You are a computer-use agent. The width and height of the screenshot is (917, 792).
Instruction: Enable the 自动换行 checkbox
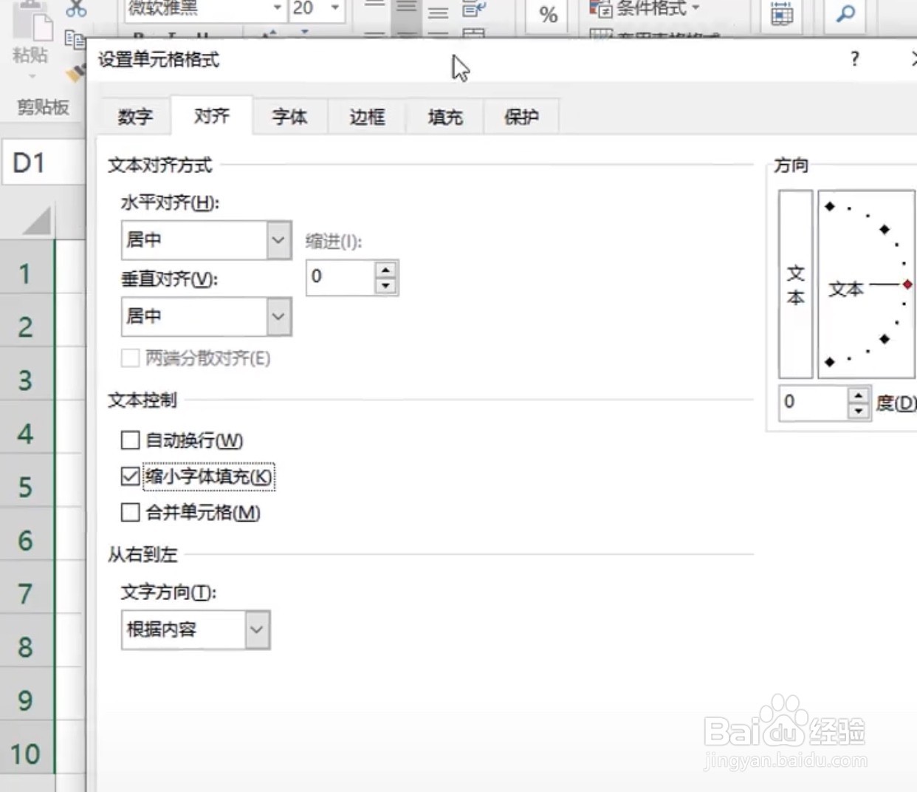tap(130, 440)
